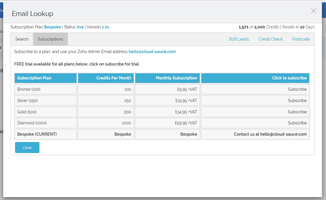The image size is (326, 200).
Task: Click the blue Close button
Action: (27, 148)
